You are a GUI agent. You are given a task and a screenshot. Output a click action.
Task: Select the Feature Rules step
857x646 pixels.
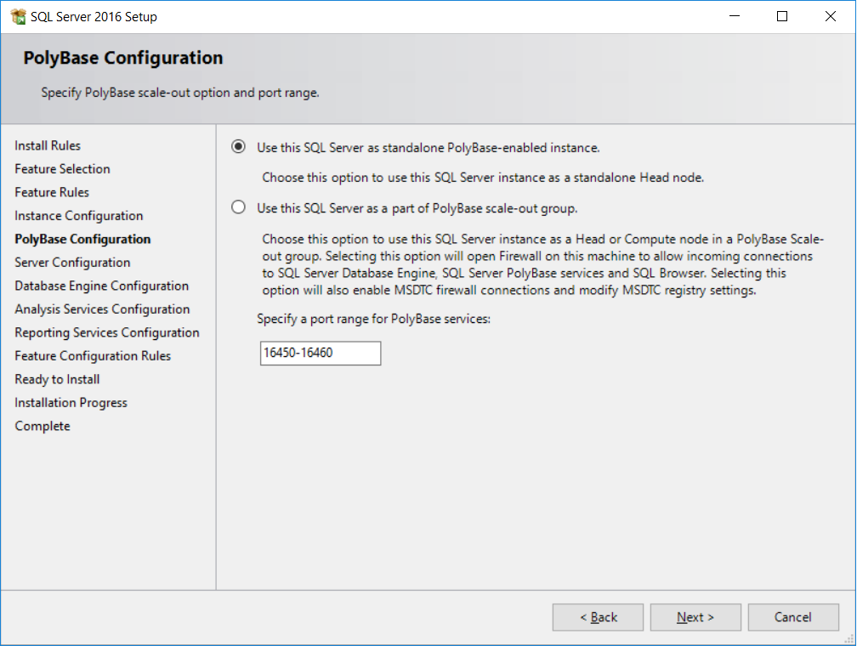(x=52, y=192)
